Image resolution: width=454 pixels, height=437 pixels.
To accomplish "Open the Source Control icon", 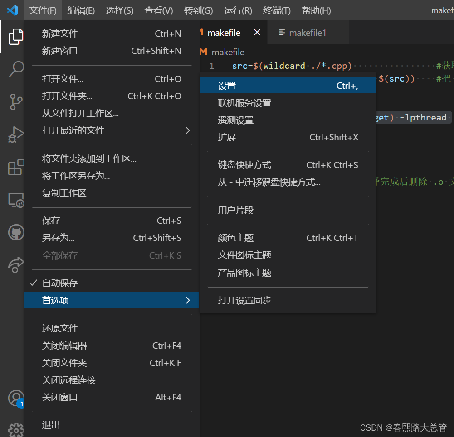I will click(x=16, y=102).
